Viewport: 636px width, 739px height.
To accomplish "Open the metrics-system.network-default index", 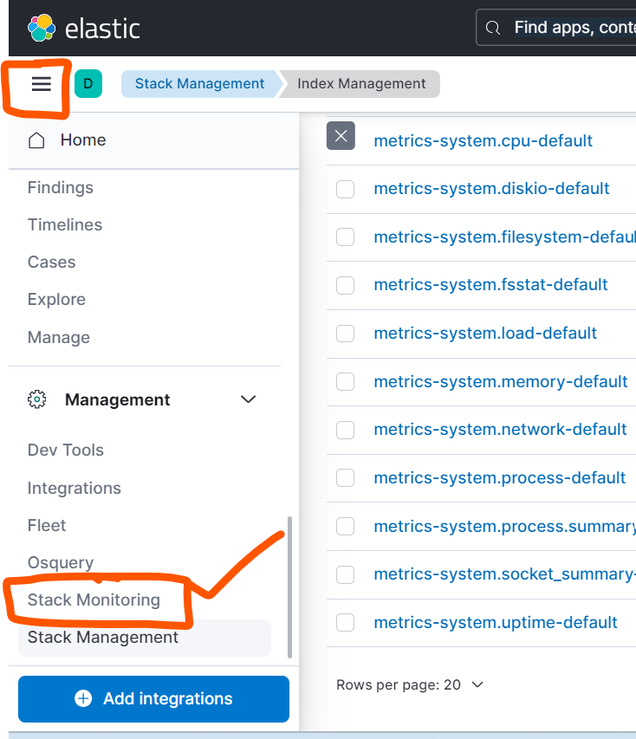I will coord(500,430).
